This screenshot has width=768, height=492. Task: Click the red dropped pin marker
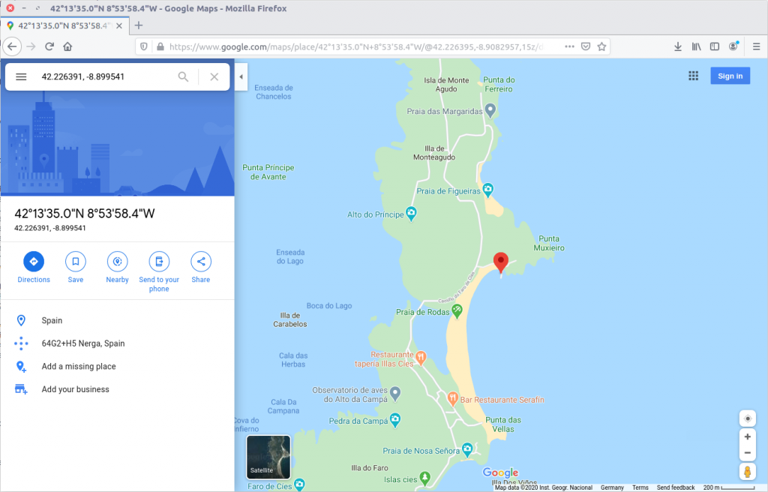coord(500,262)
